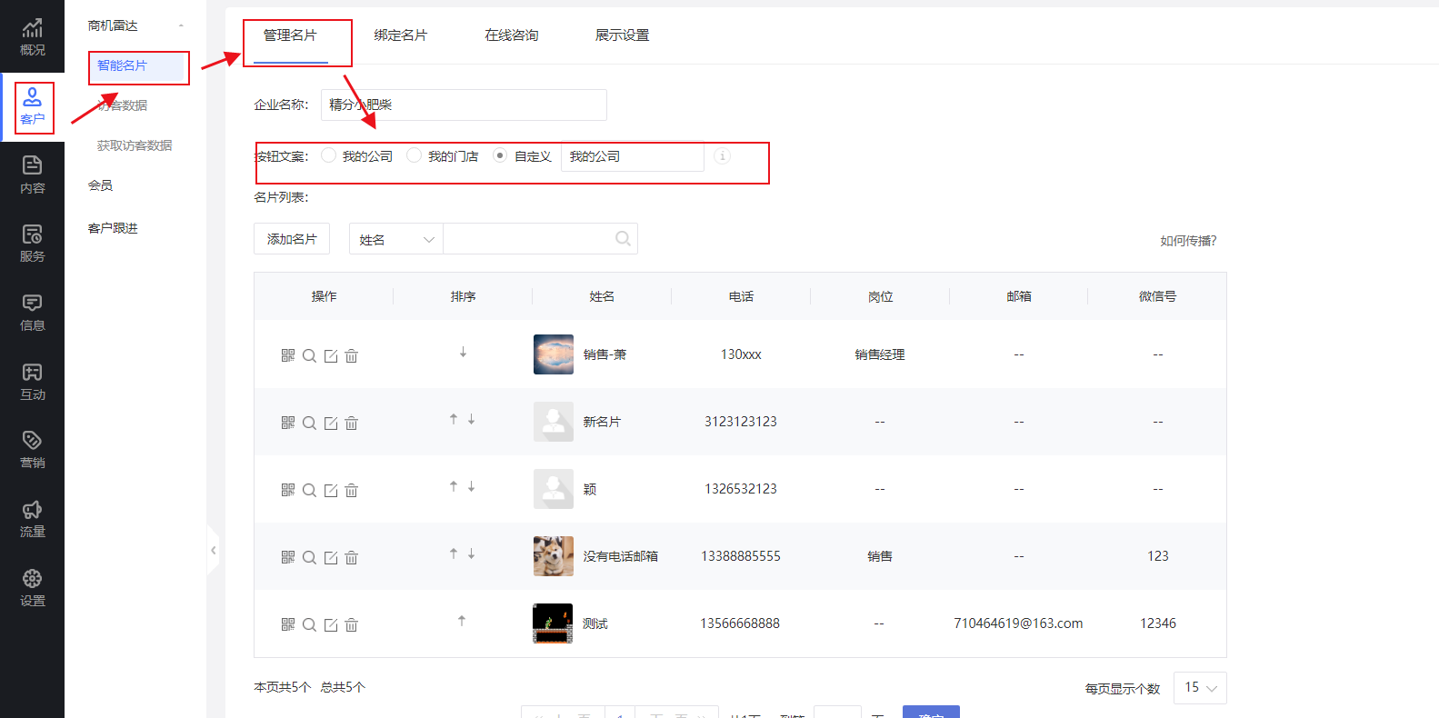The height and width of the screenshot is (718, 1439).
Task: Click the WeChat ID 12346 cell
Action: pyautogui.click(x=1158, y=623)
